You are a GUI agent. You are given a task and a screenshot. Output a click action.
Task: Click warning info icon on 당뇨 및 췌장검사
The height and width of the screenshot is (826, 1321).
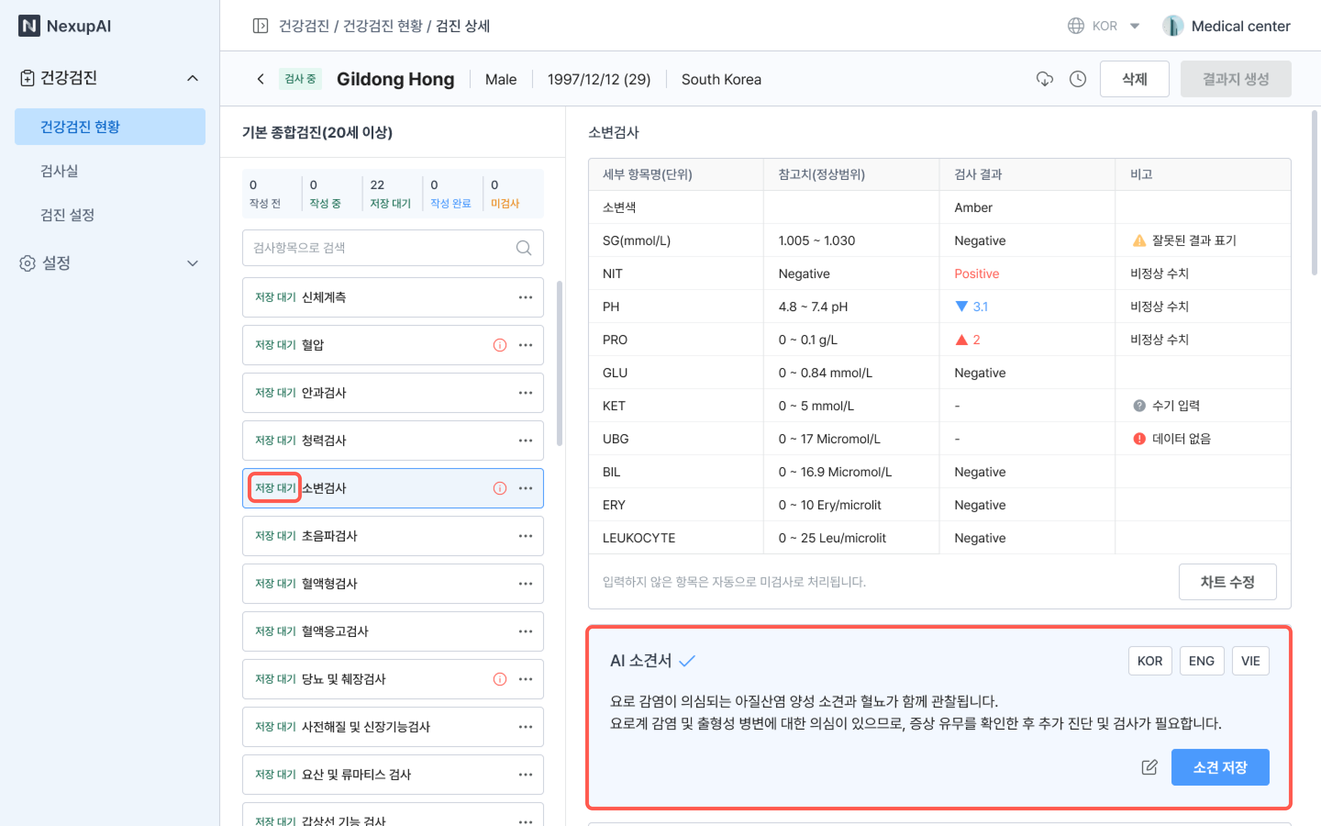[x=500, y=679]
